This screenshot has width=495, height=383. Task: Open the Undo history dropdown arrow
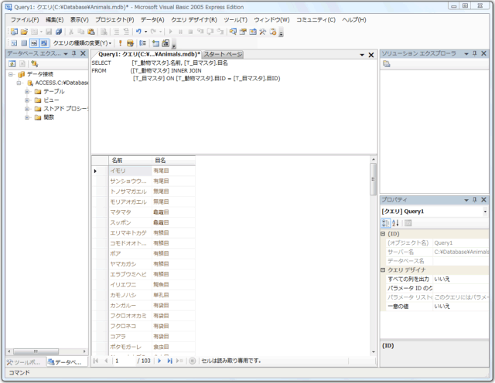click(145, 32)
